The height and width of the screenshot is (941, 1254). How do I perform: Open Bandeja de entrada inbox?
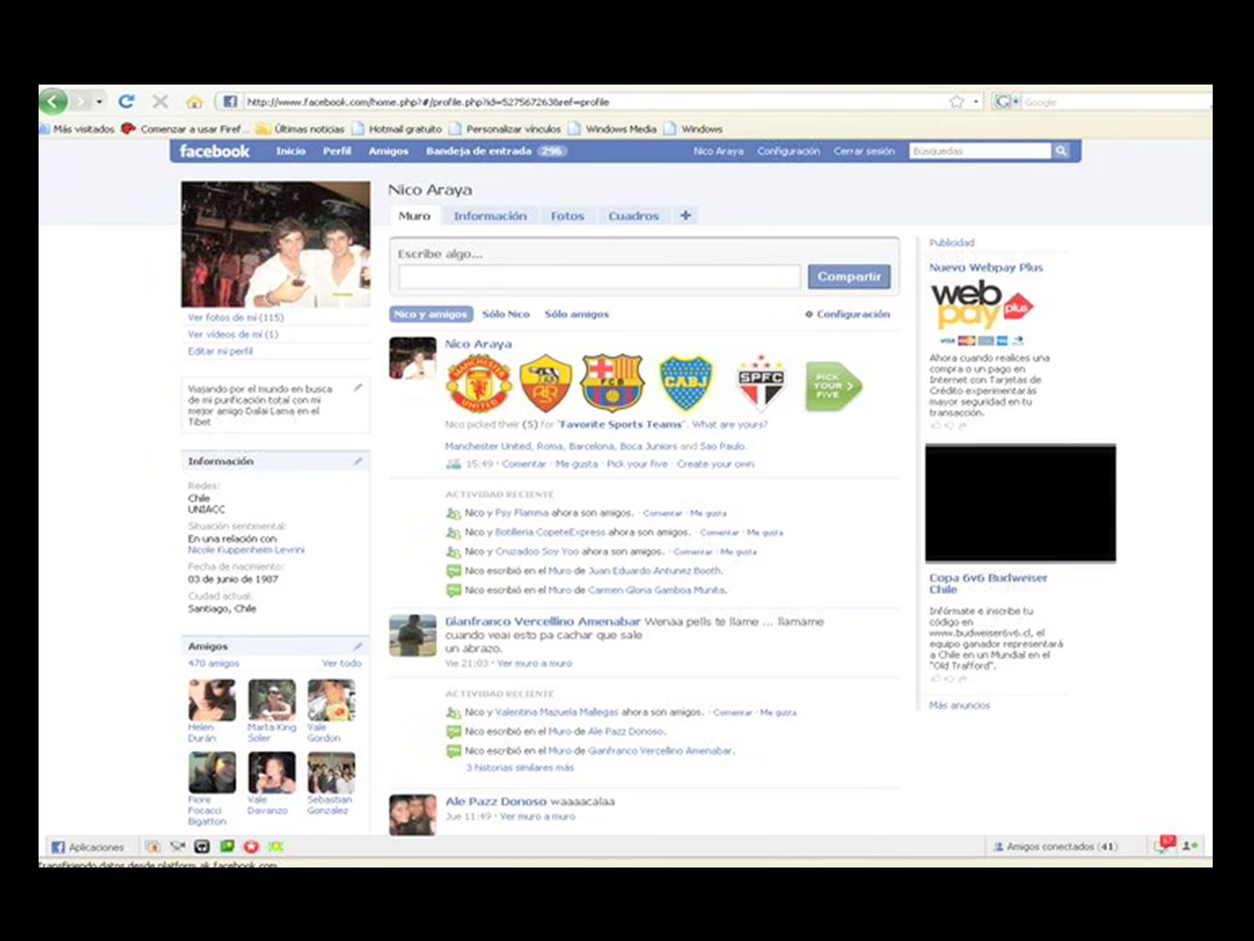tap(496, 151)
